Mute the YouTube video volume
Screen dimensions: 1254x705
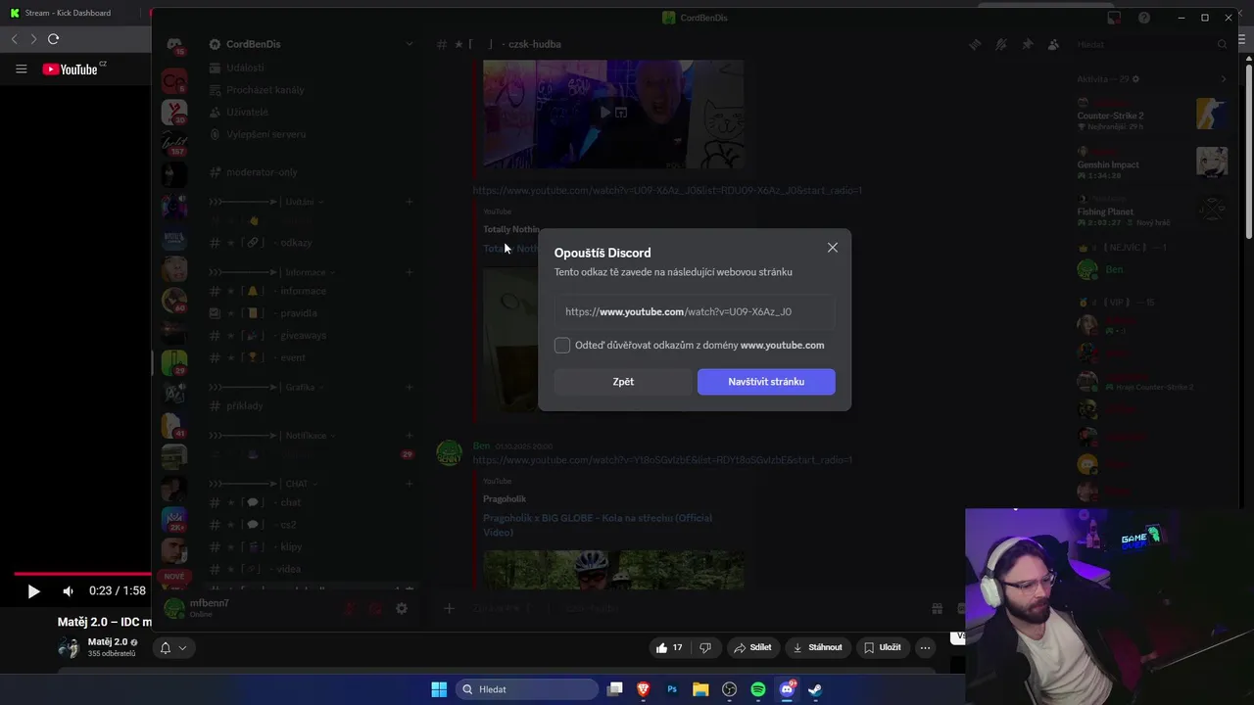point(68,591)
